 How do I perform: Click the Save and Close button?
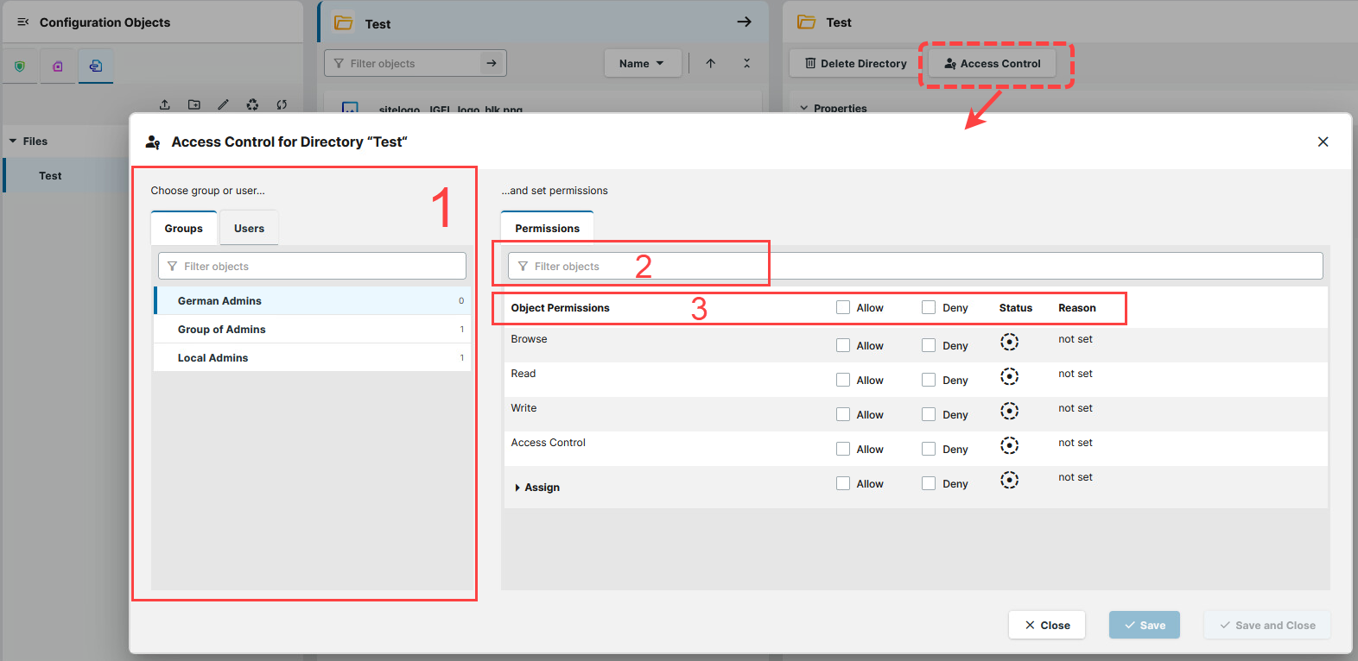[1266, 625]
